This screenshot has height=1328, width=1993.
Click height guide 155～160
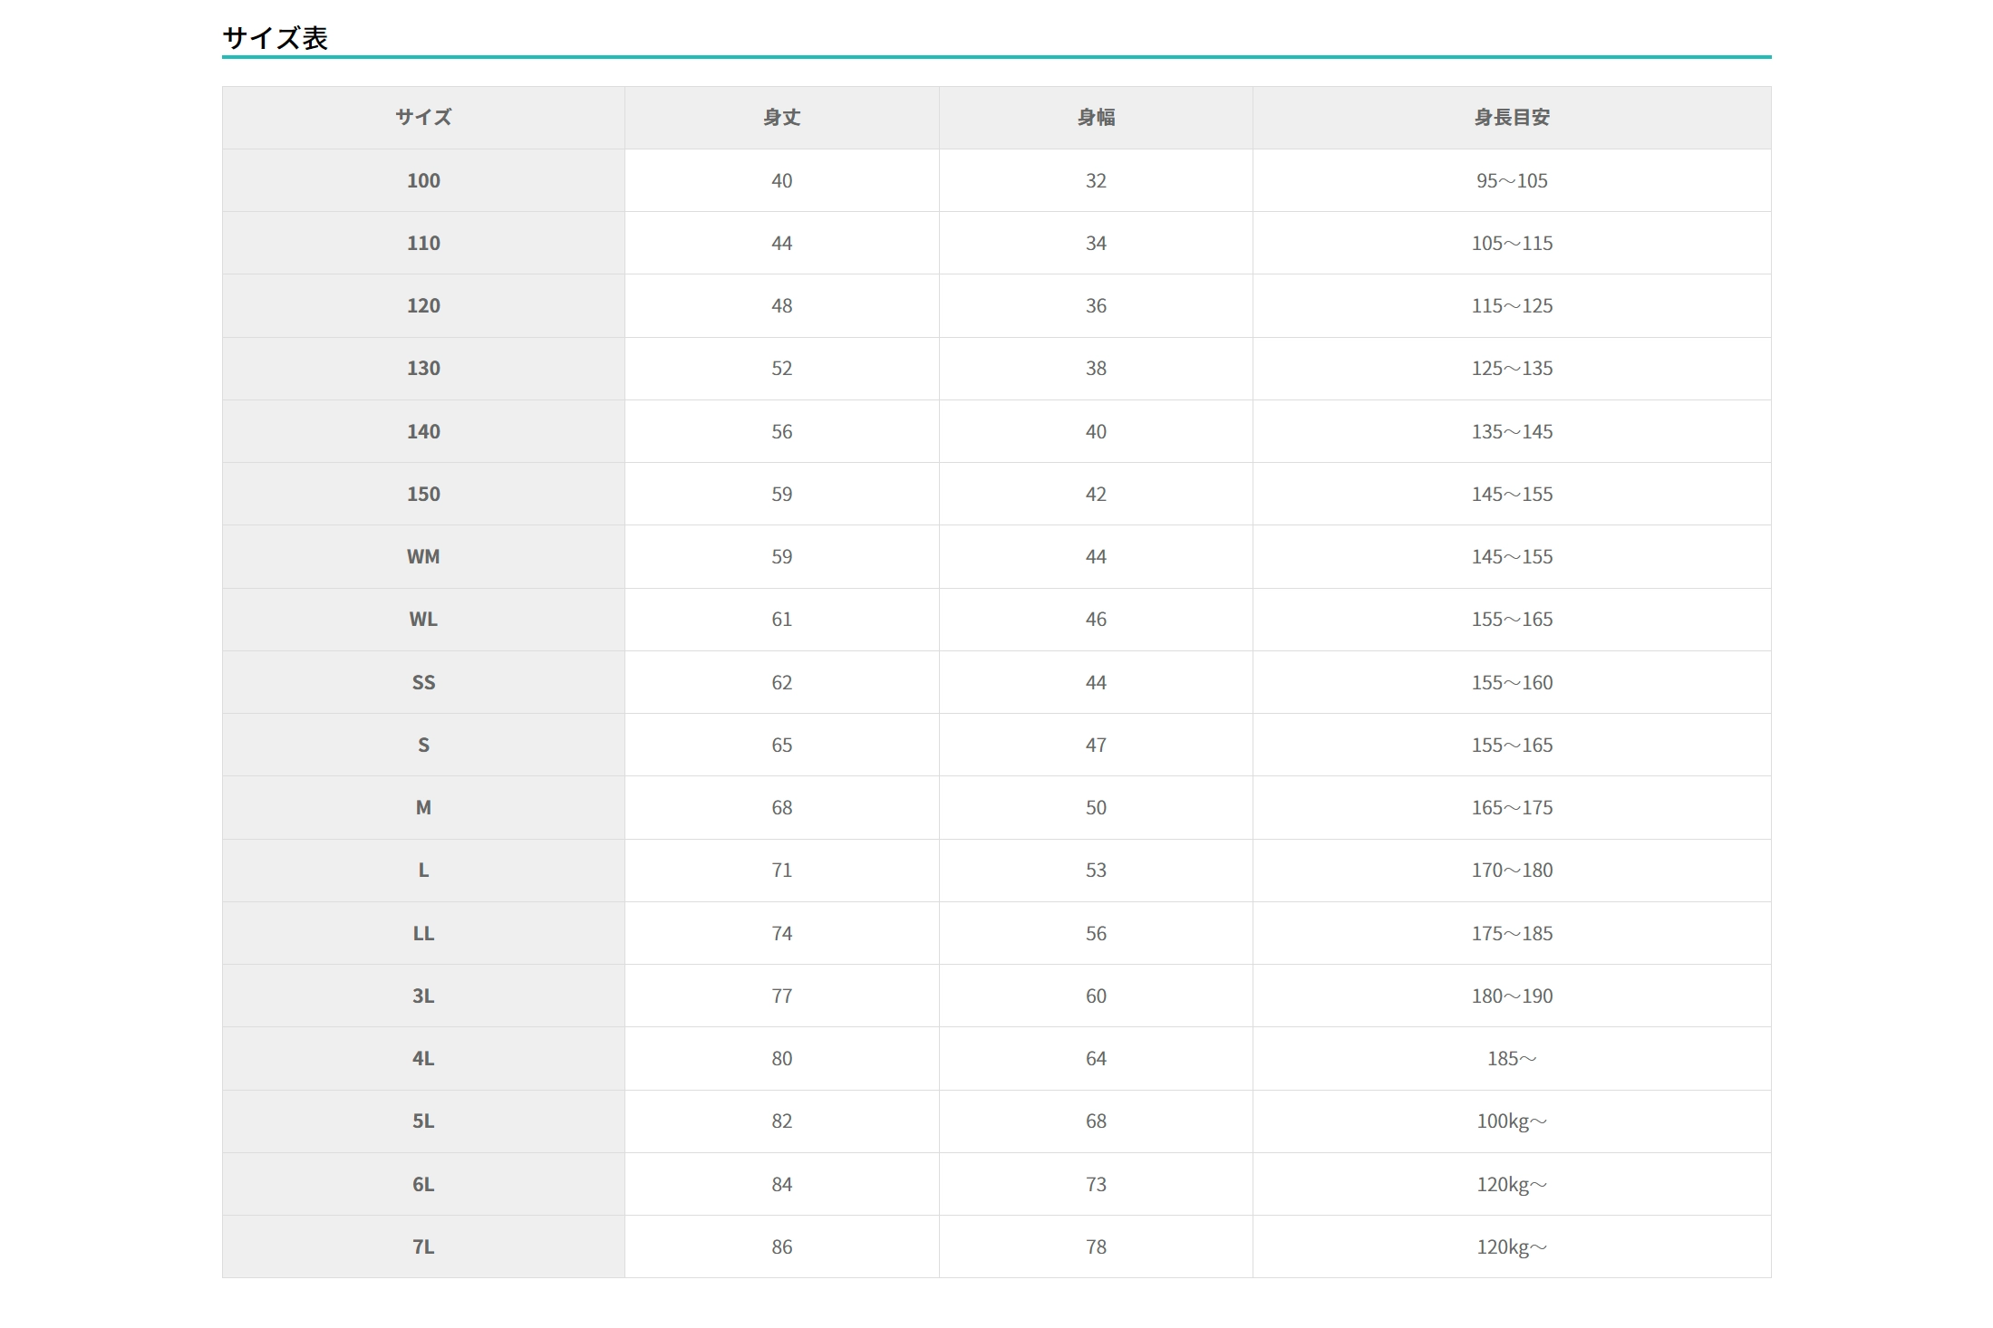tap(1512, 682)
